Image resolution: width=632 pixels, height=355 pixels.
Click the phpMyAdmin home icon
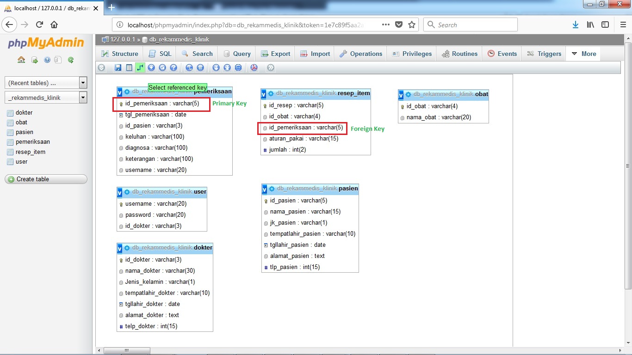click(x=21, y=59)
